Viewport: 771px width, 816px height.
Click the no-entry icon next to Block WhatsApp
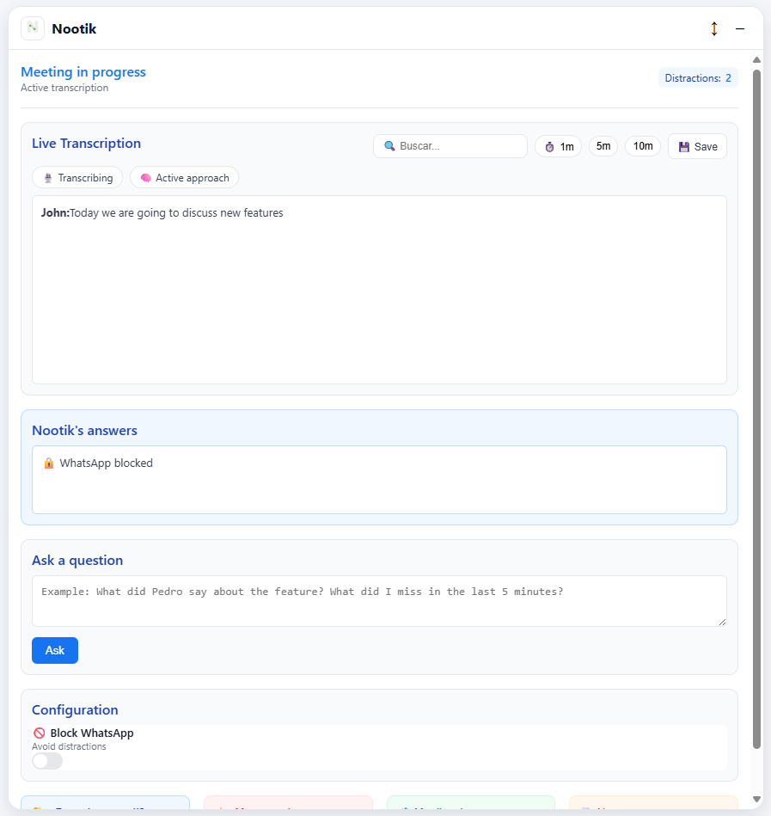coord(38,733)
